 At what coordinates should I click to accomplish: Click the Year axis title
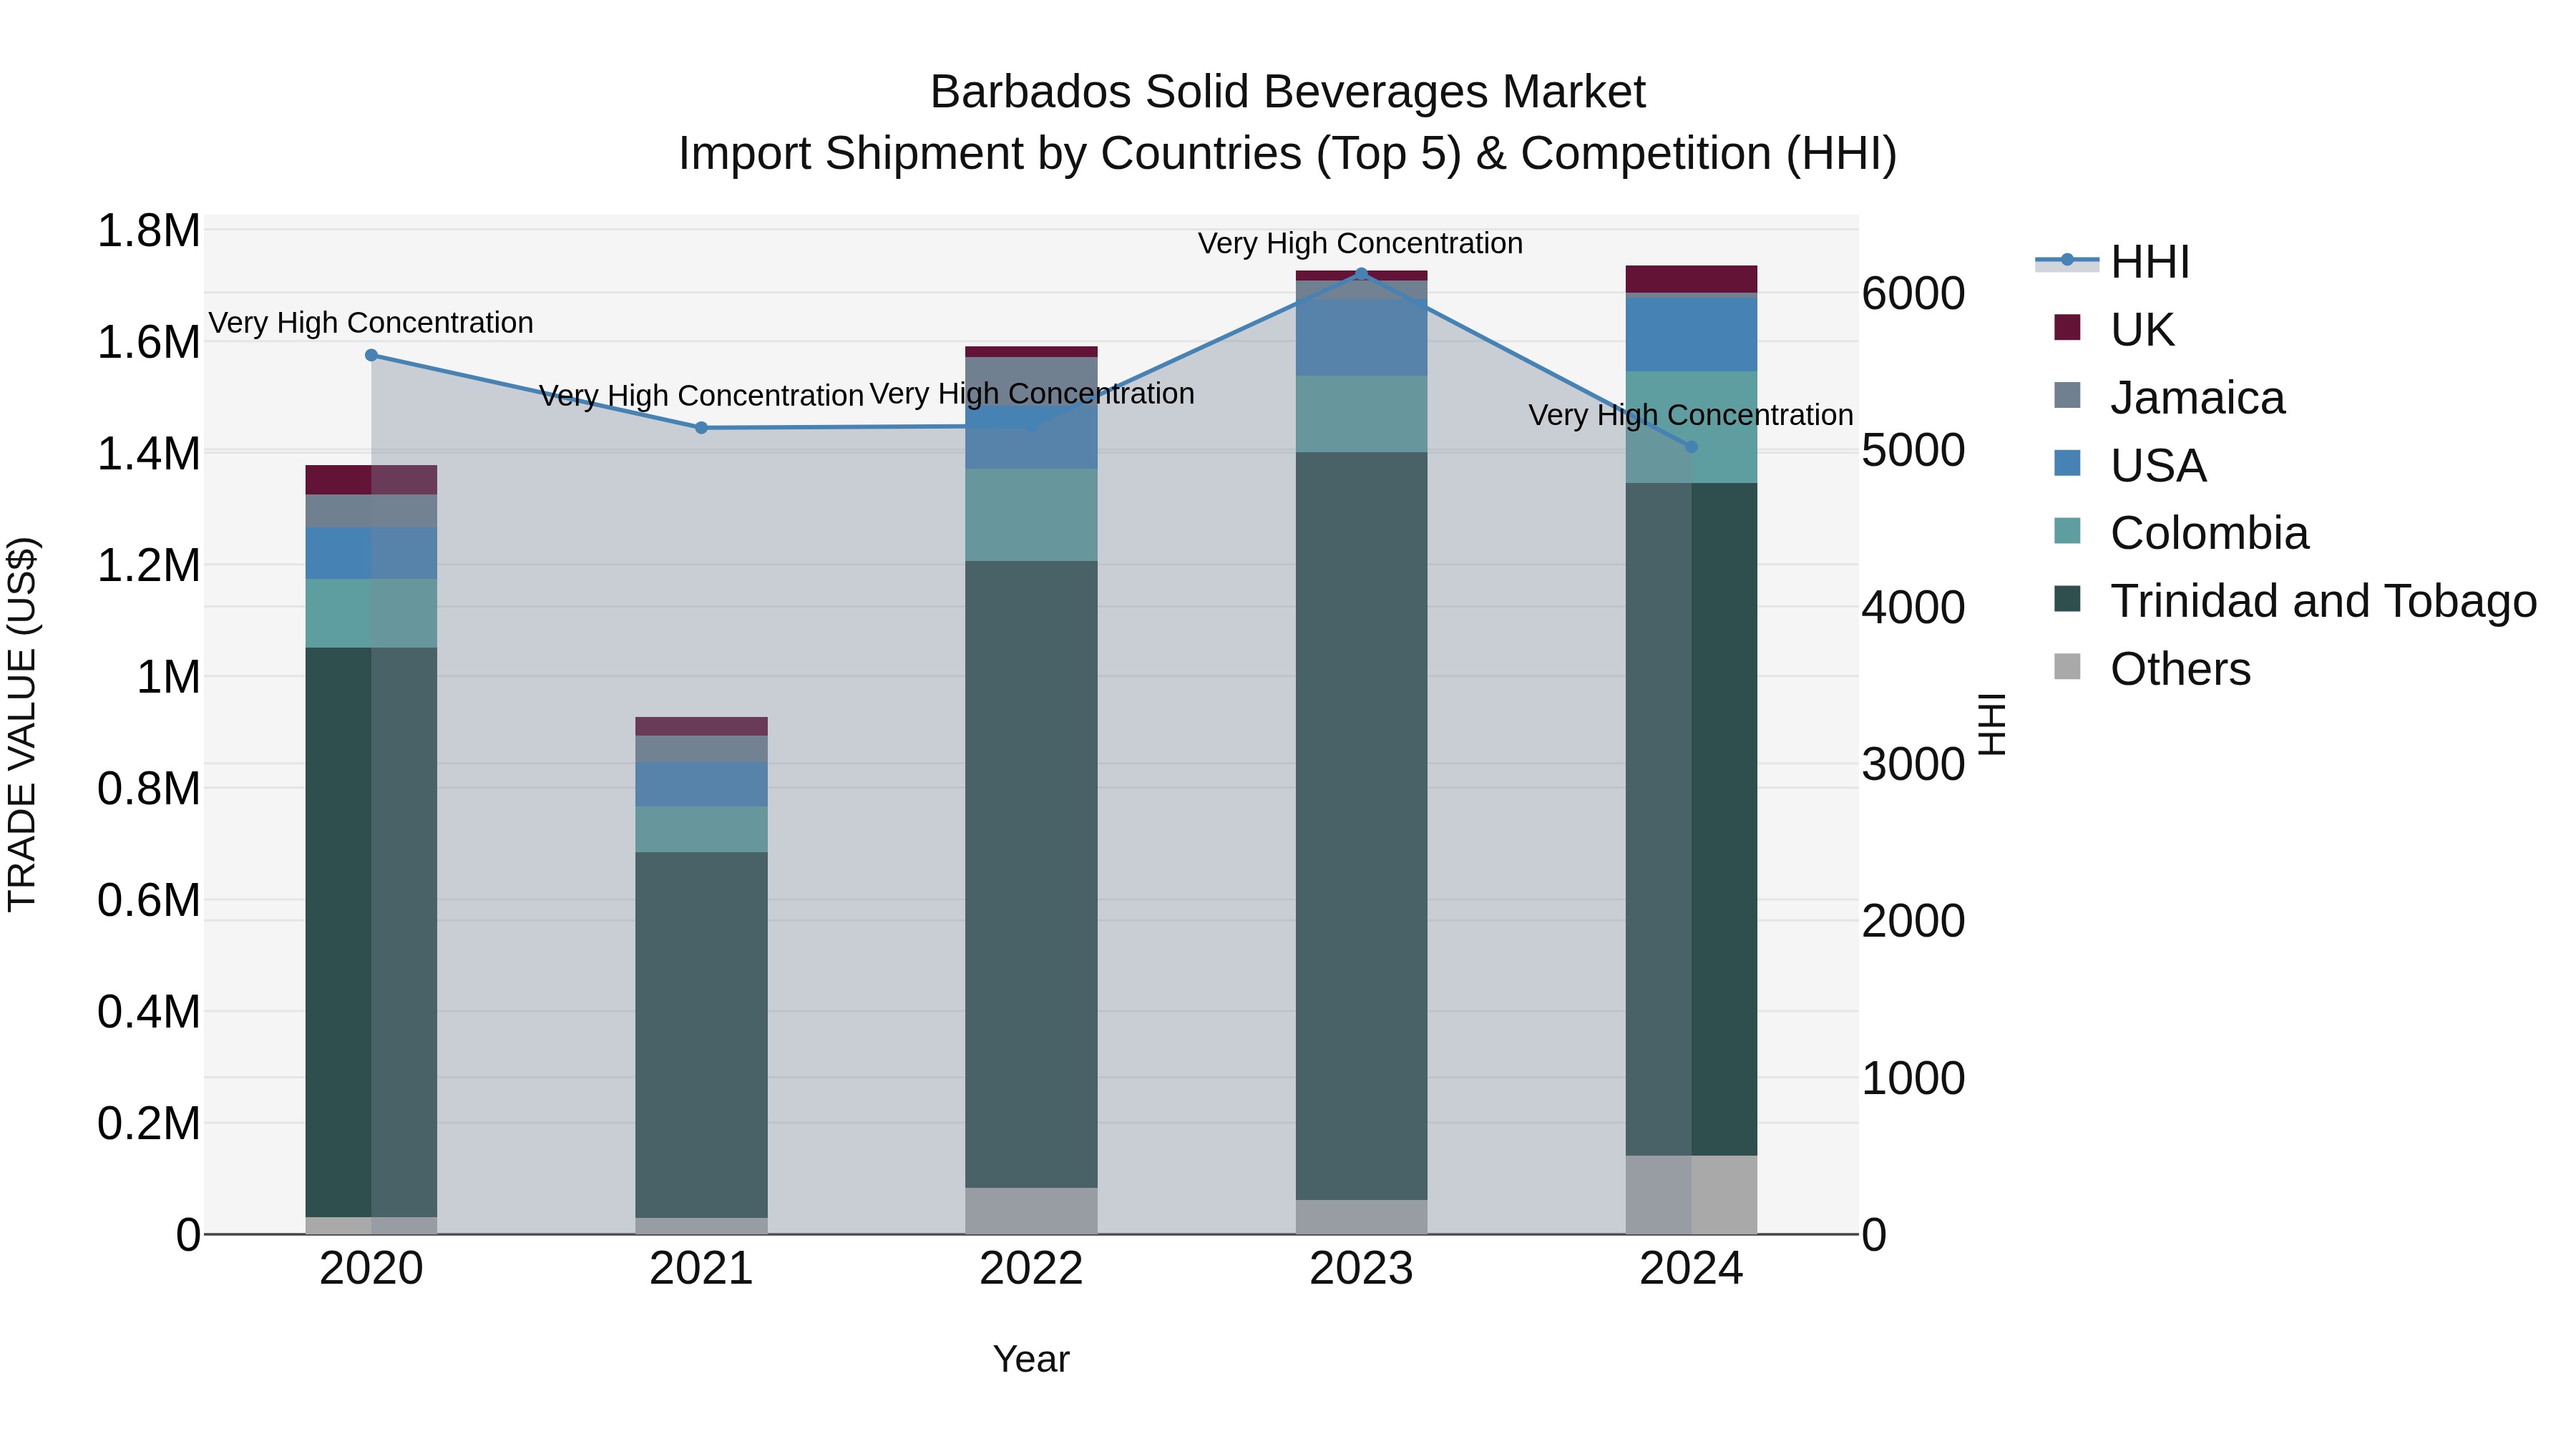tap(1031, 1359)
